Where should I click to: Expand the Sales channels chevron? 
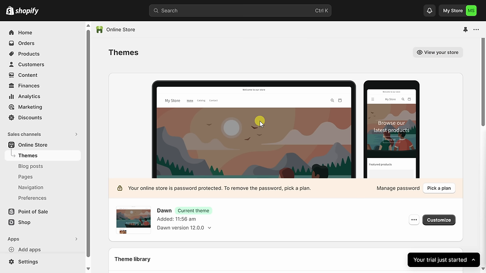click(x=76, y=134)
